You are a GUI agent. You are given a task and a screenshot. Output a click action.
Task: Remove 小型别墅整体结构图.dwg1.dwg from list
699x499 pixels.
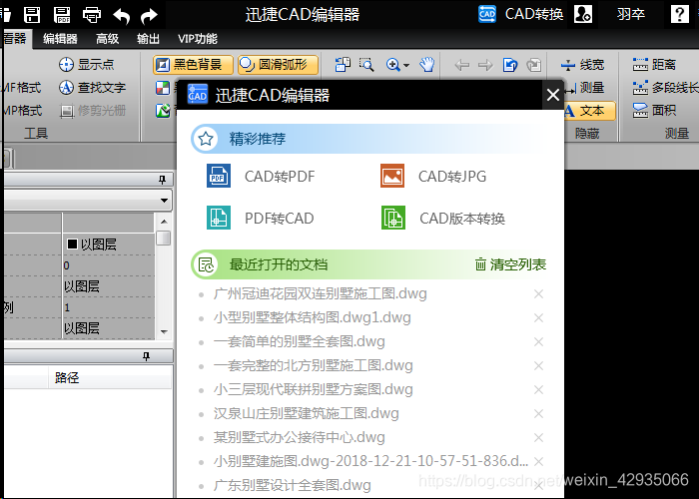point(538,318)
